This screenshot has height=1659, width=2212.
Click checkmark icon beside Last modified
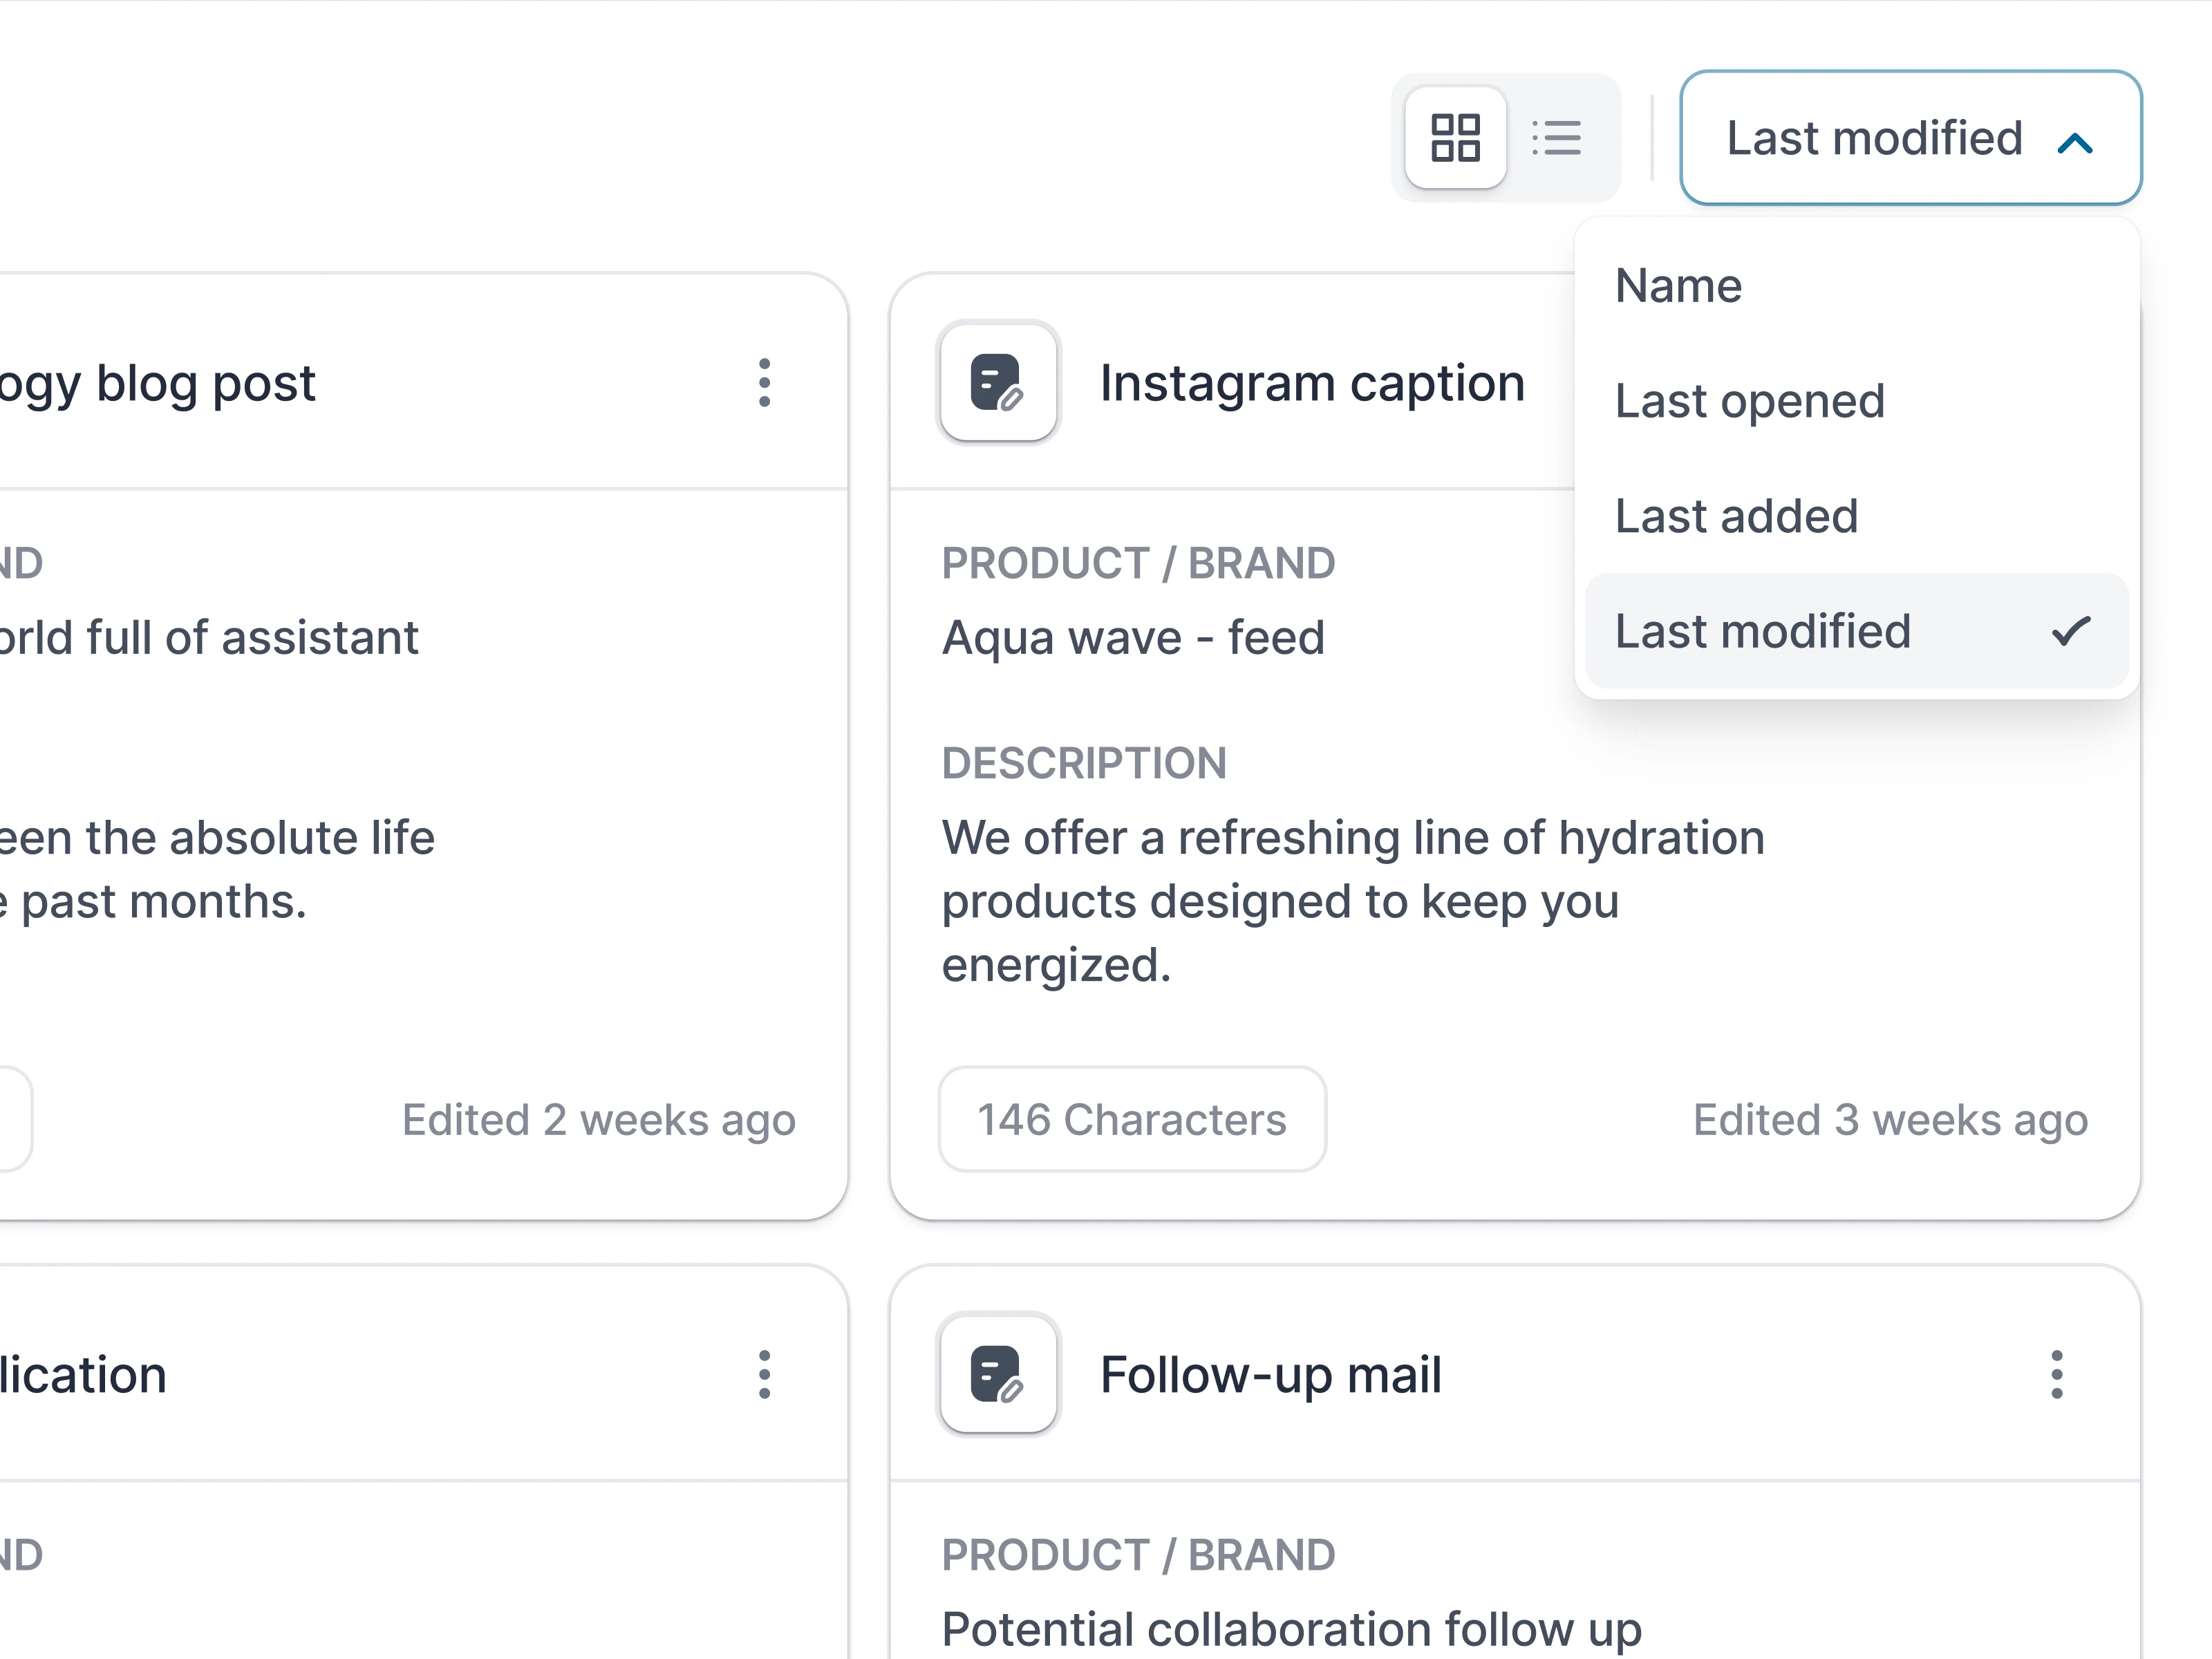coord(2071,631)
